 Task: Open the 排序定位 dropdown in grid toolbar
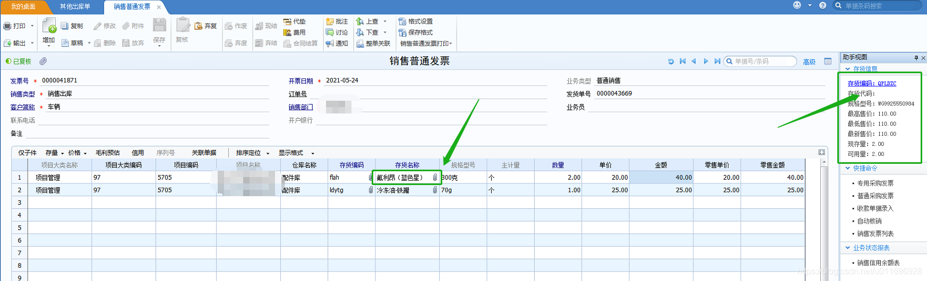pos(268,153)
